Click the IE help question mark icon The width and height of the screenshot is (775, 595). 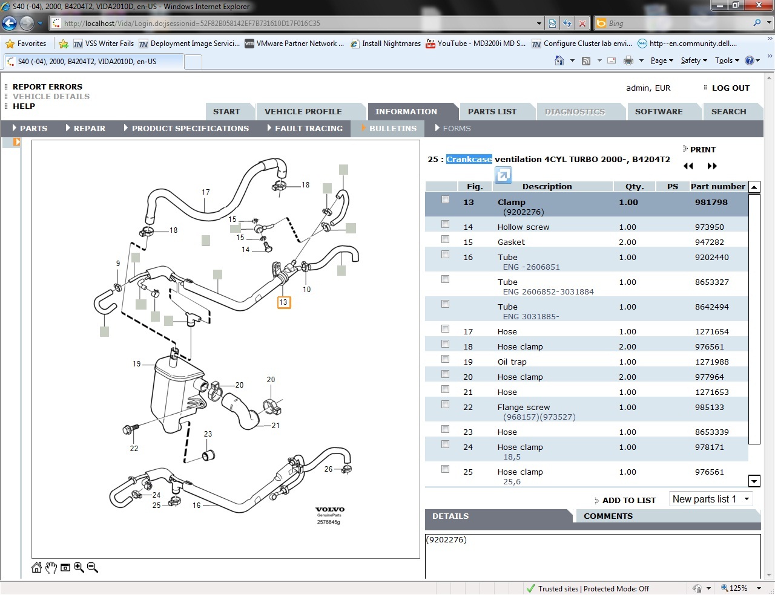tap(750, 60)
